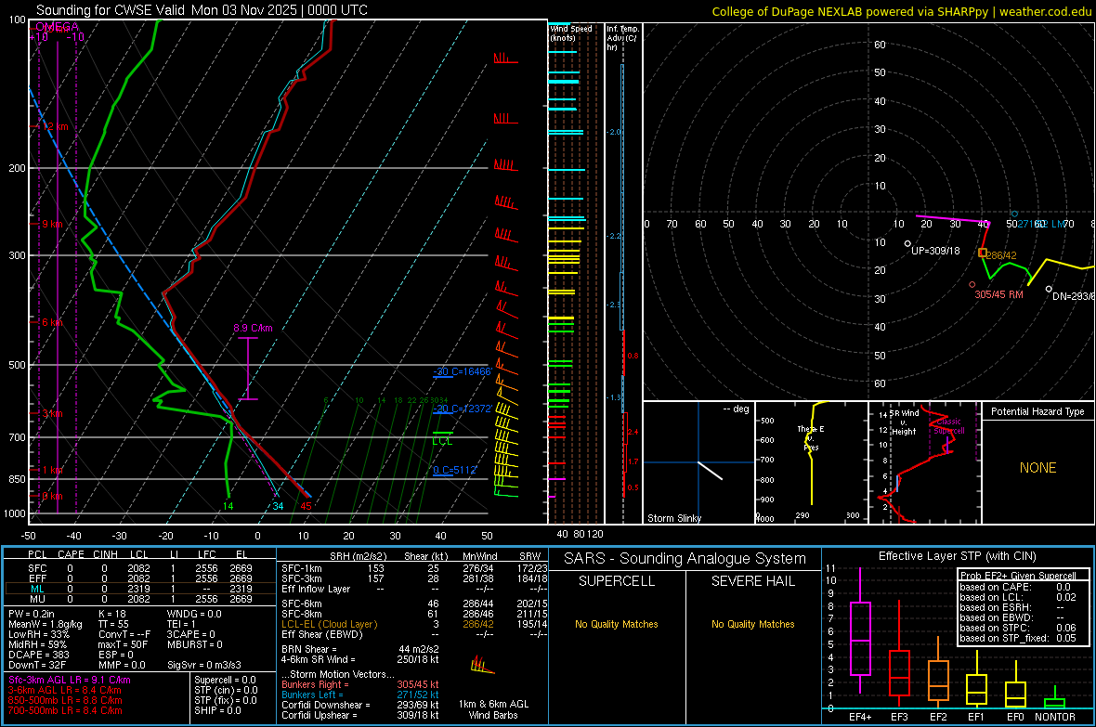Click the white storm slinky line
1096x727 pixels.
coord(711,471)
